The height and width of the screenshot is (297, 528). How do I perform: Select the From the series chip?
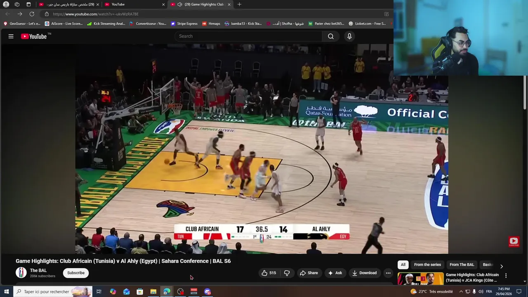coord(427,265)
